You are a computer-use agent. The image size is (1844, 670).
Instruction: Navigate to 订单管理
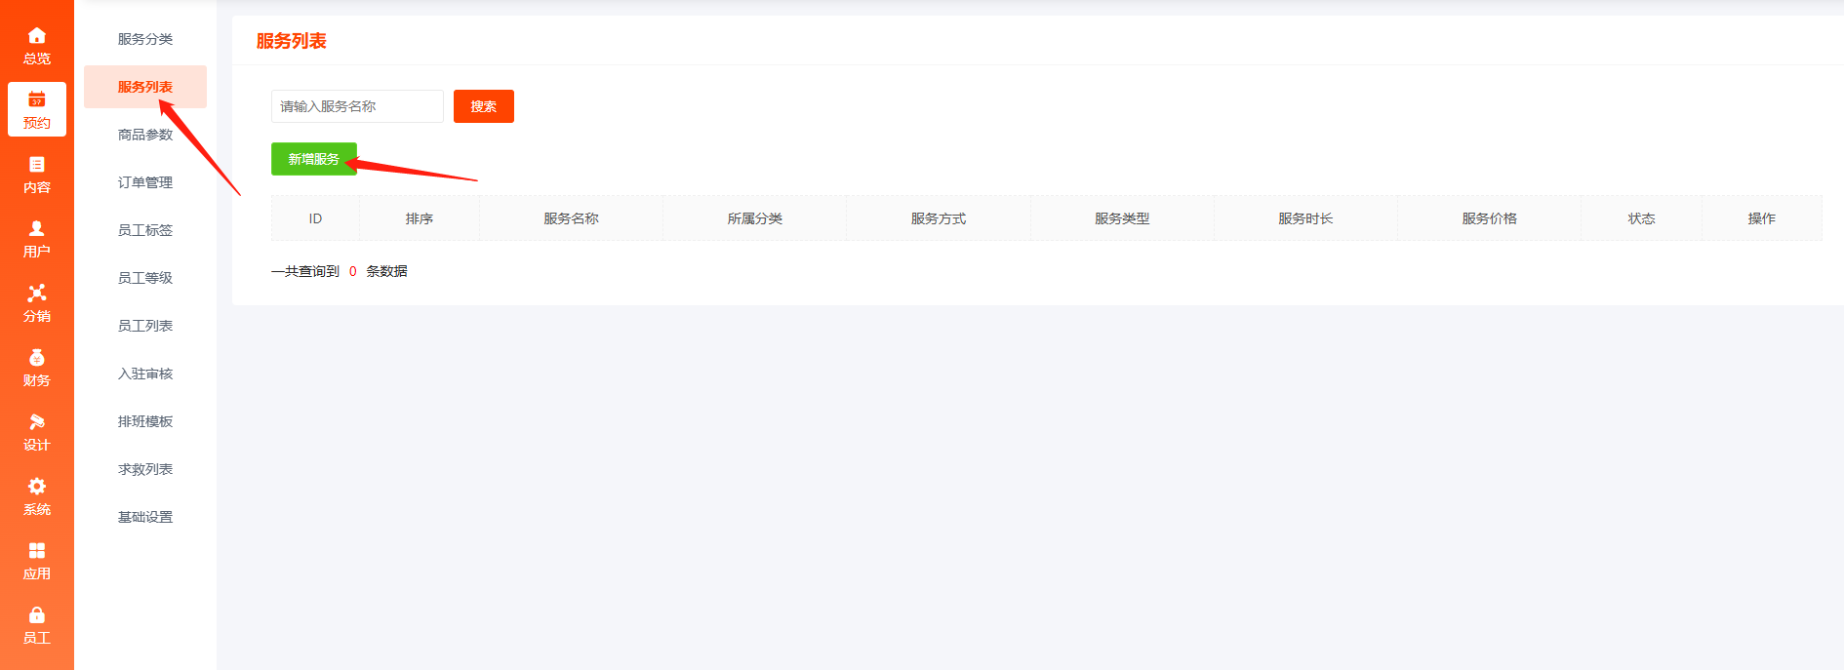click(x=145, y=182)
